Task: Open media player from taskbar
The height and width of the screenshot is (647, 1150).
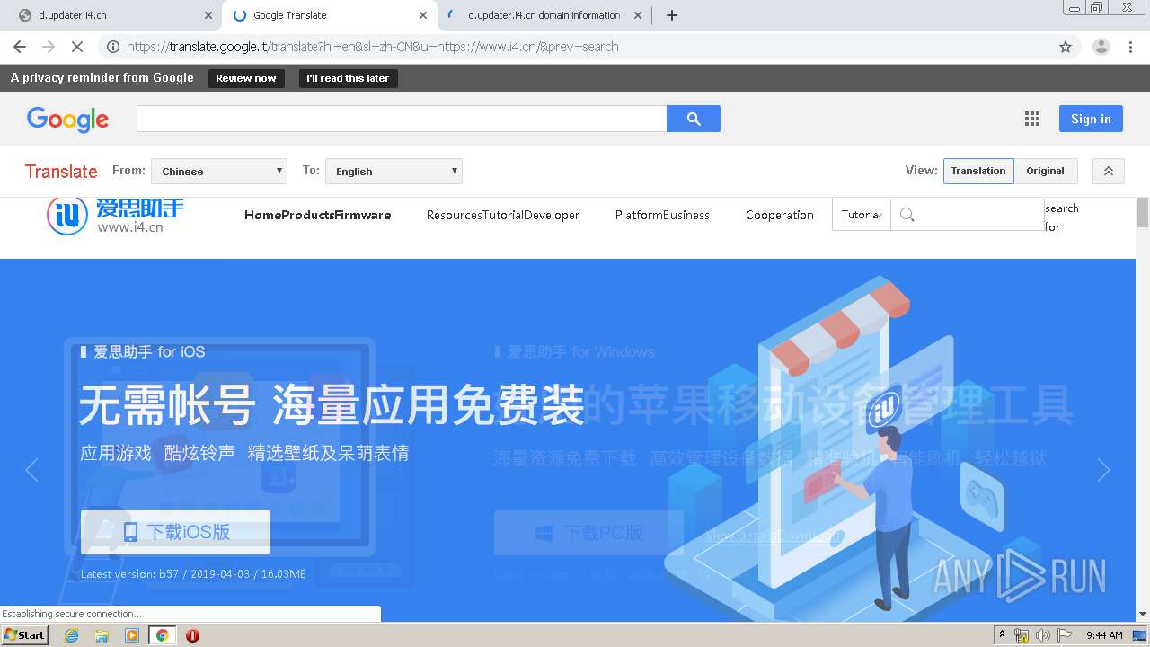Action: (132, 635)
